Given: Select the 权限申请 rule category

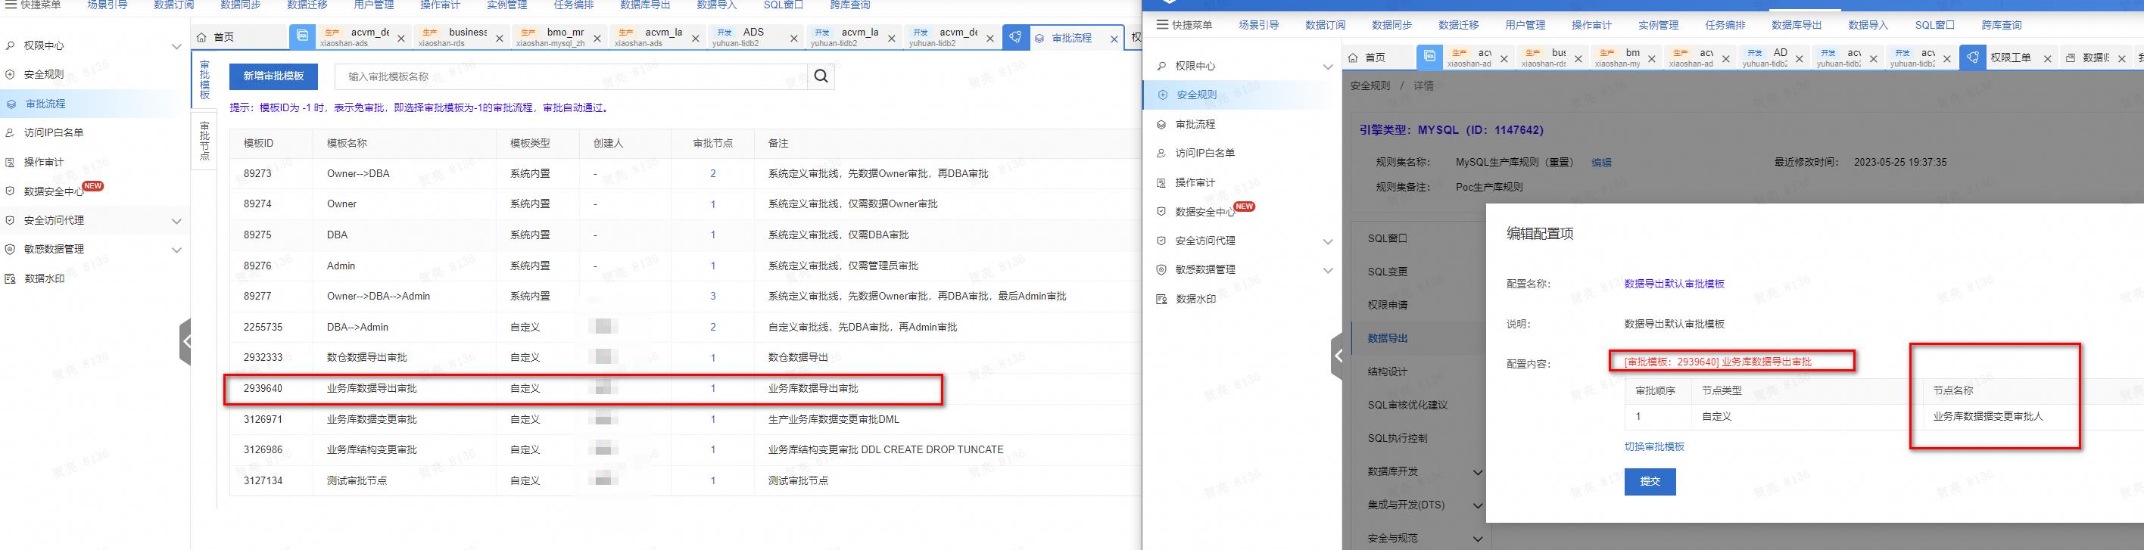Looking at the screenshot, I should click(x=1388, y=305).
